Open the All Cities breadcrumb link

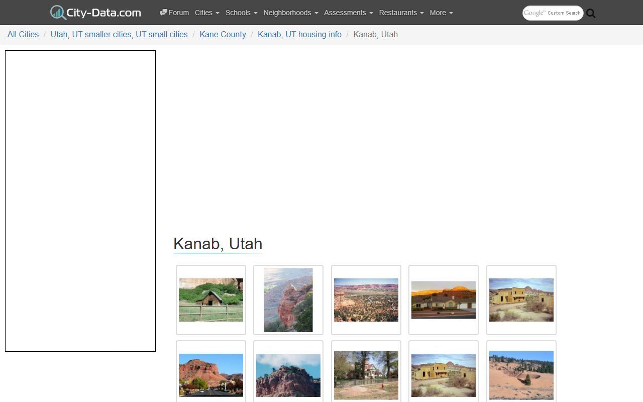pos(23,34)
